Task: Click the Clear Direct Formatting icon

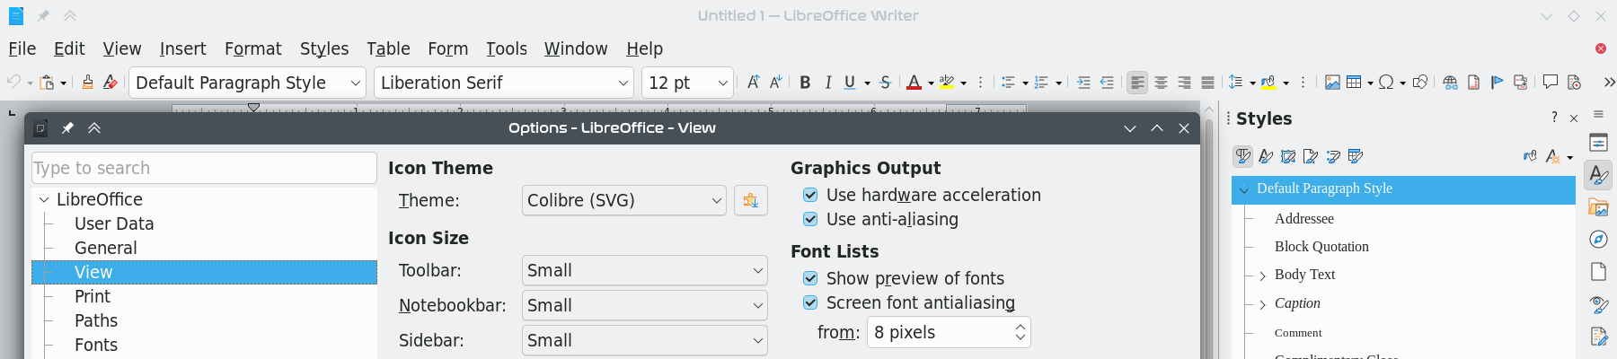Action: click(x=110, y=83)
